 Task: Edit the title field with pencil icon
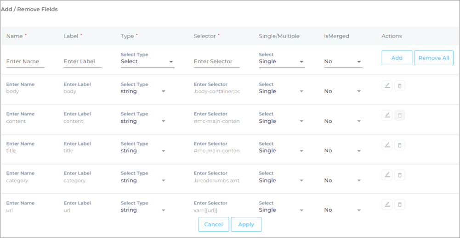pos(387,145)
